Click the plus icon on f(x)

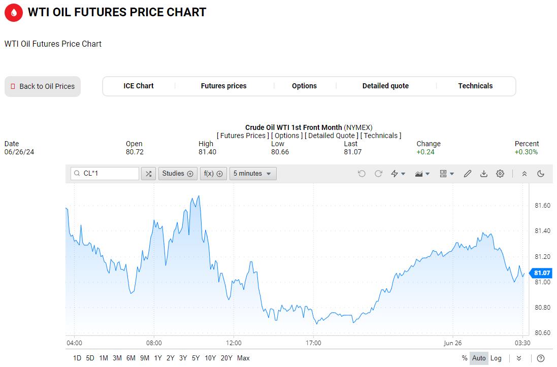pyautogui.click(x=219, y=174)
